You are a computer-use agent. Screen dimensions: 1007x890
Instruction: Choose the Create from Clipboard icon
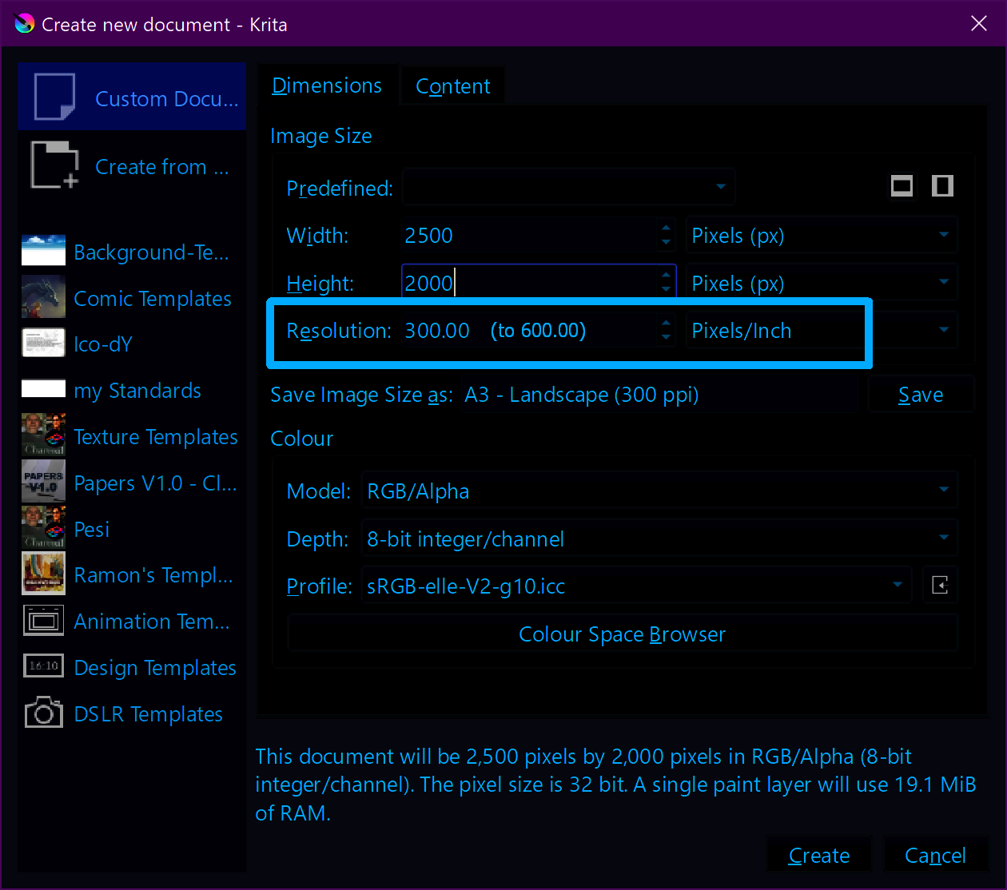click(54, 165)
